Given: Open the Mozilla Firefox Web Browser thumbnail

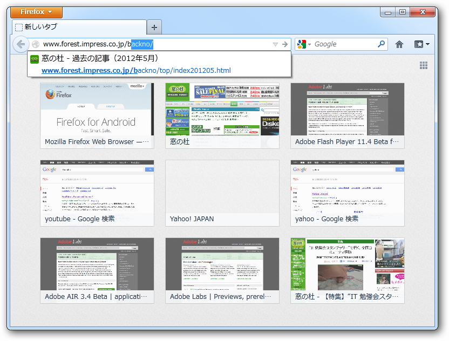Looking at the screenshot, I should pyautogui.click(x=97, y=115).
